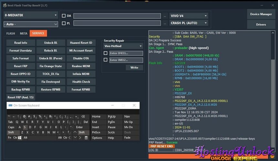Click the Format Userdata button
Viewport: 278px width, 161px height.
pos(21,51)
